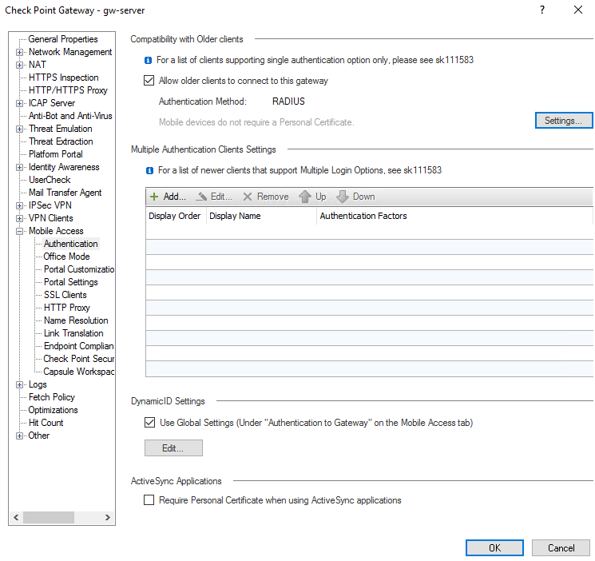Expand the NAT tree node

point(19,65)
